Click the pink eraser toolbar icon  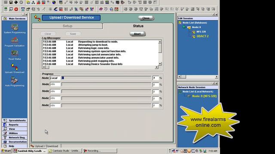click(101, 9)
